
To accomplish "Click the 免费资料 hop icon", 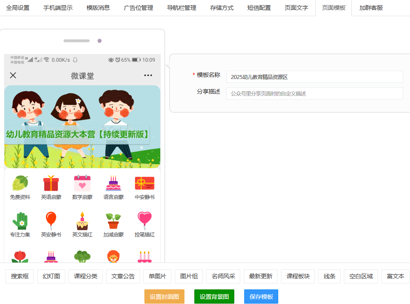I will [20, 183].
